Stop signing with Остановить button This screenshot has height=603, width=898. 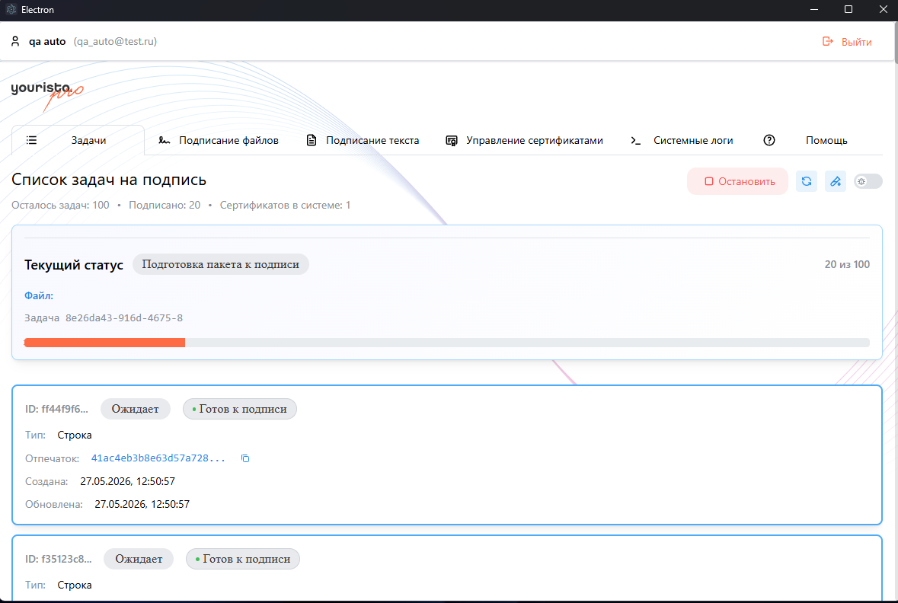tap(737, 181)
